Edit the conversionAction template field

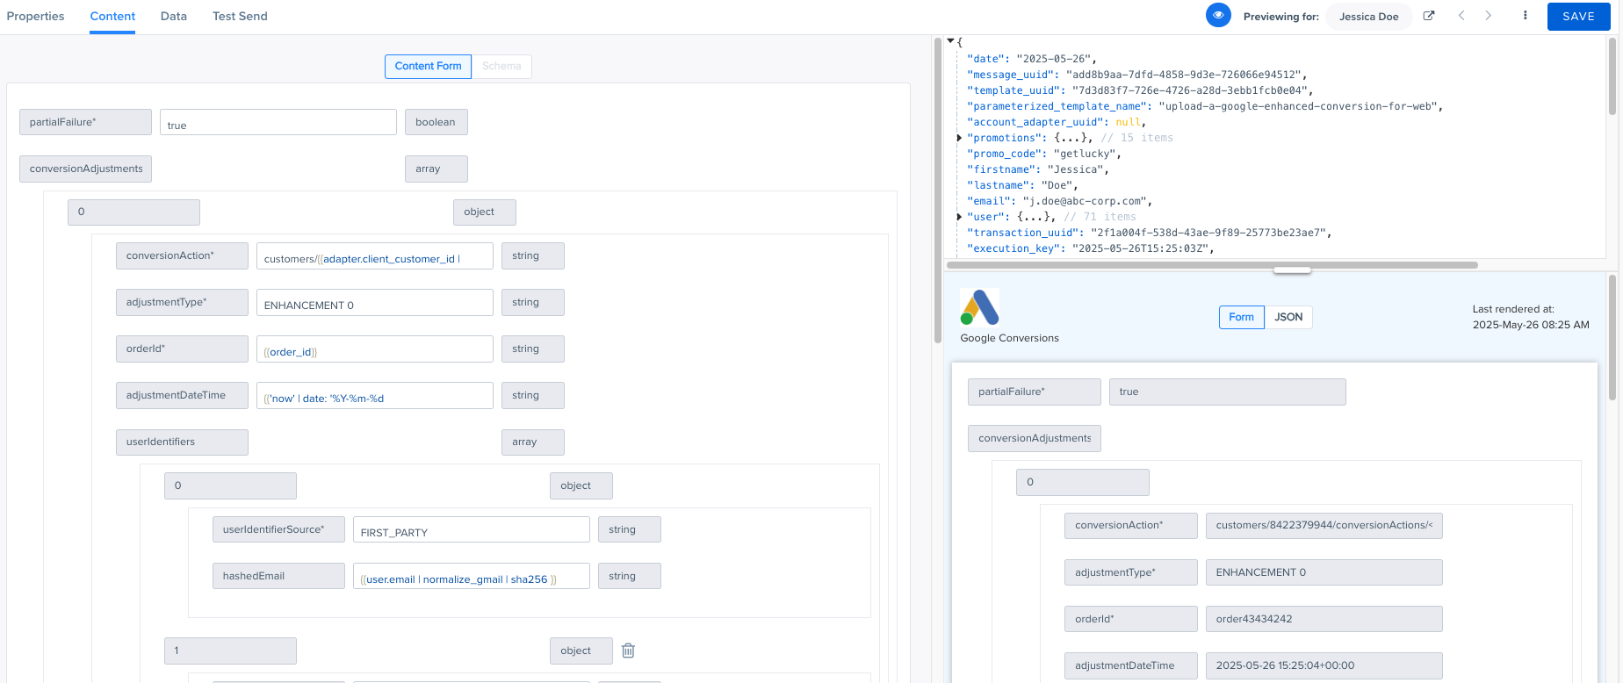[375, 255]
